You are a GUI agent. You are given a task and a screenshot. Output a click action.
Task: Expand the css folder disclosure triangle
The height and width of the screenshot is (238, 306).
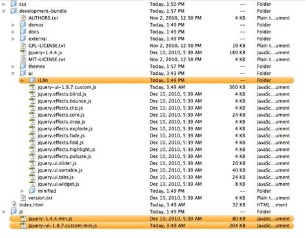(4, 5)
